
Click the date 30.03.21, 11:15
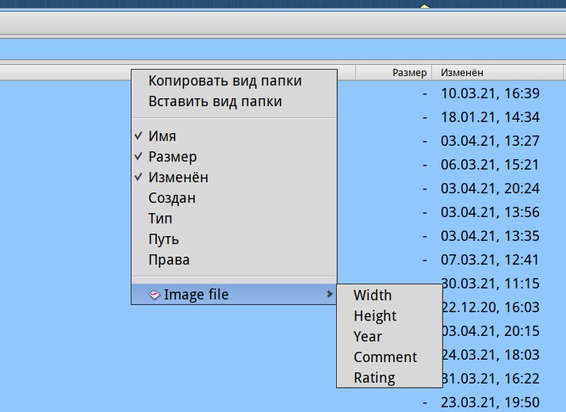pos(490,284)
